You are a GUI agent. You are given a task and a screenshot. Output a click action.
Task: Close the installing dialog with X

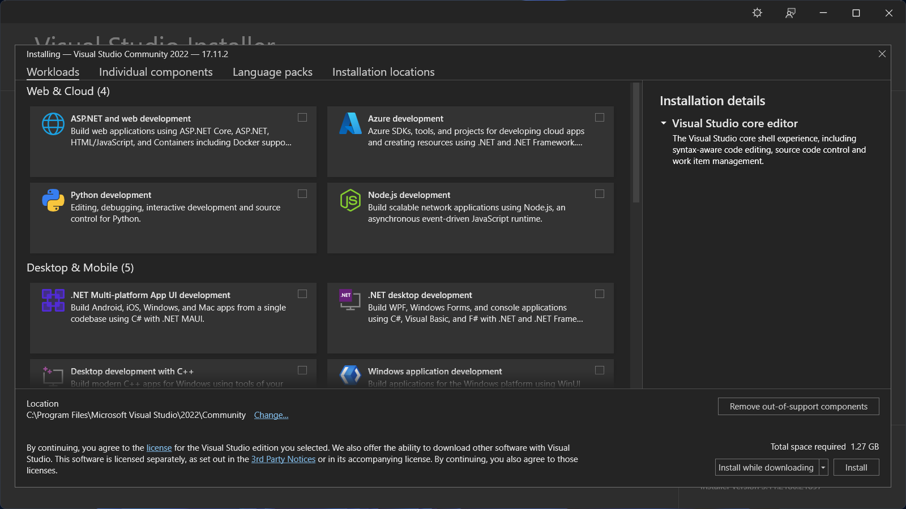coord(882,54)
